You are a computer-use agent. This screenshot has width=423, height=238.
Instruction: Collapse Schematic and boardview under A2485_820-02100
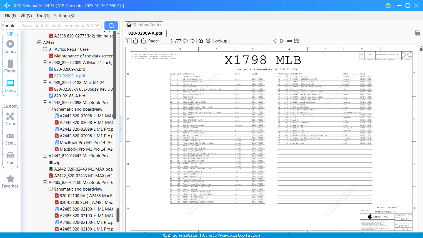click(51, 189)
